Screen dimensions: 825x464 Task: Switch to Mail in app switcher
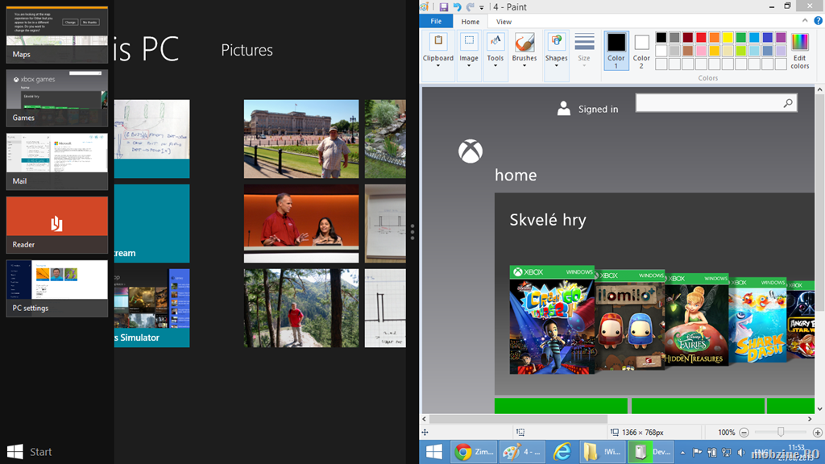pyautogui.click(x=57, y=161)
